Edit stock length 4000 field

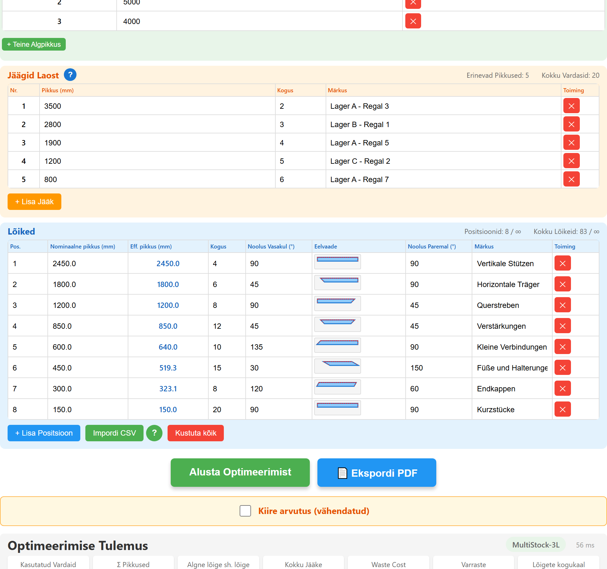[x=260, y=21]
